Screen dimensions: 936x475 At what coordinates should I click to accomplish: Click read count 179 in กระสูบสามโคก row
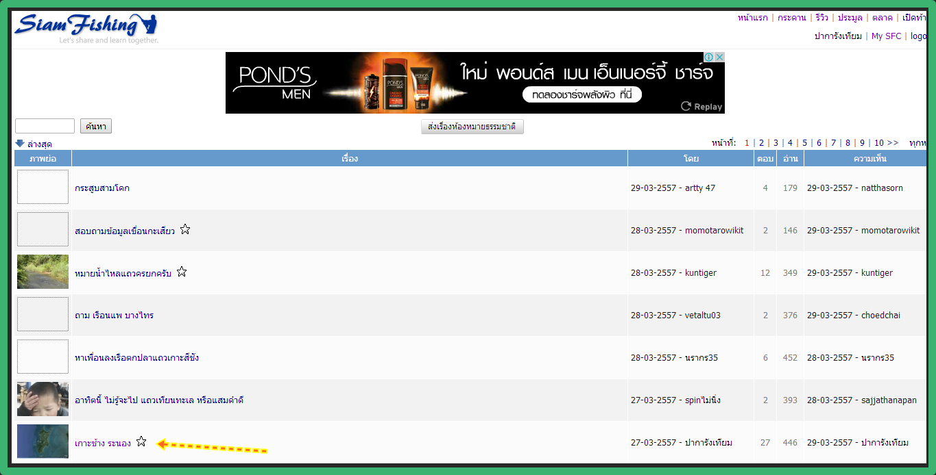(791, 188)
